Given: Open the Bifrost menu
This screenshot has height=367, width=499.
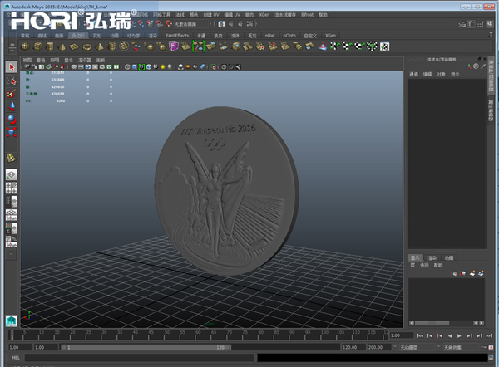Looking at the screenshot, I should click(308, 15).
